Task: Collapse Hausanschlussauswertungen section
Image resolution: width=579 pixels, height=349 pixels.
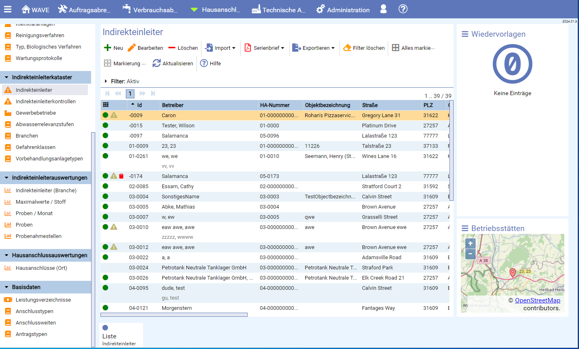Action: (45, 255)
